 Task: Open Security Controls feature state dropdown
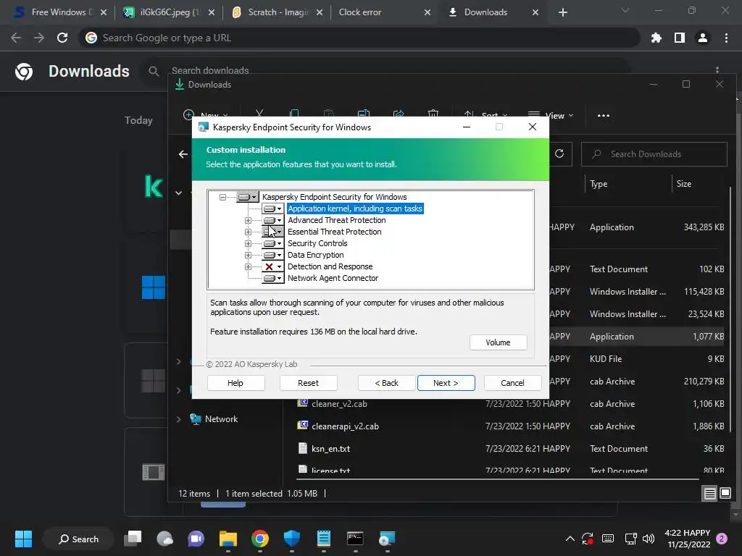[272, 243]
